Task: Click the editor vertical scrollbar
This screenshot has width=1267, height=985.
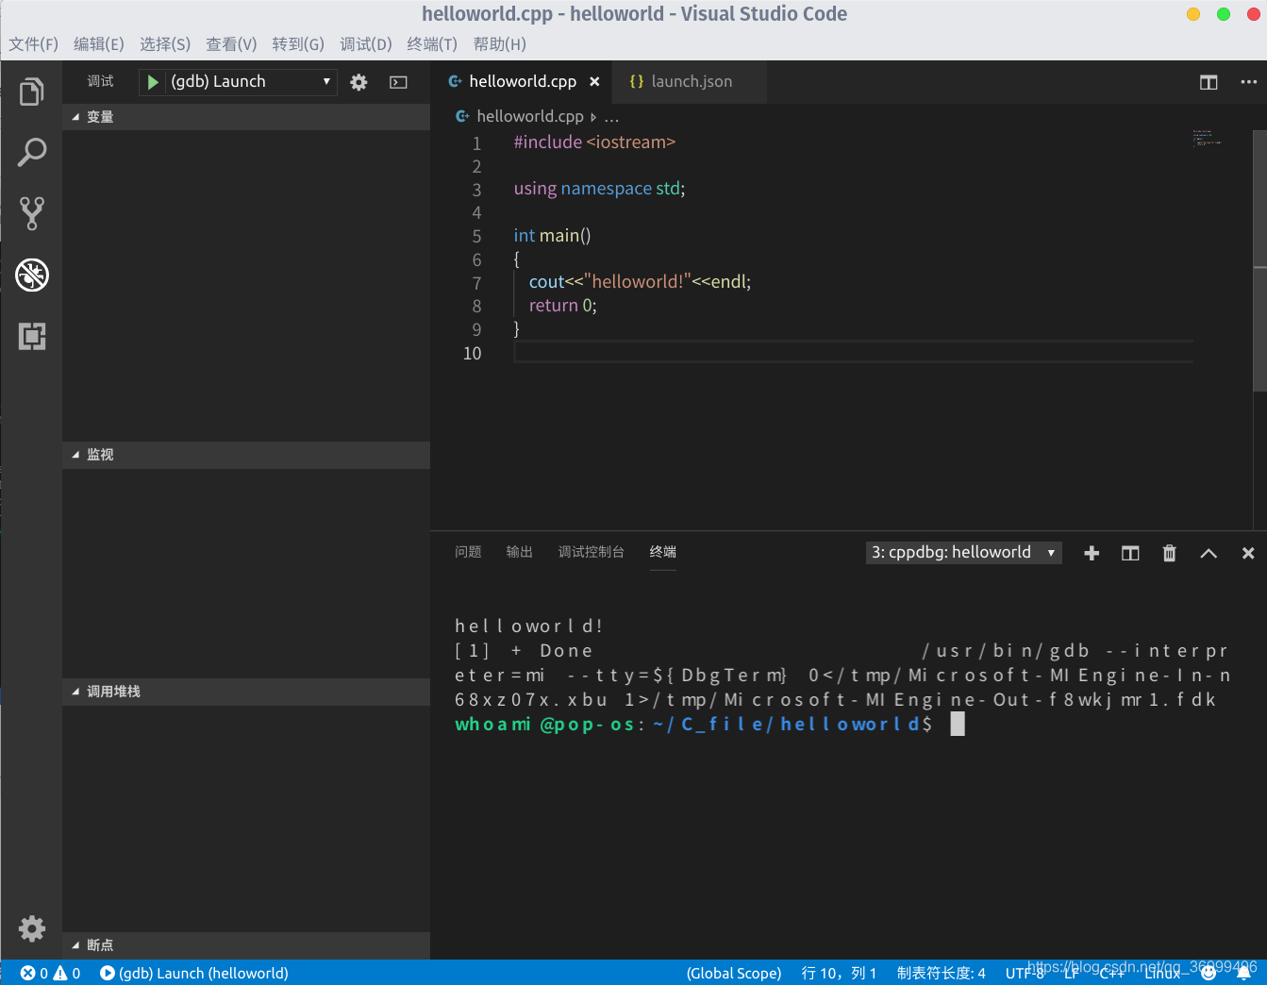Action: [x=1259, y=261]
